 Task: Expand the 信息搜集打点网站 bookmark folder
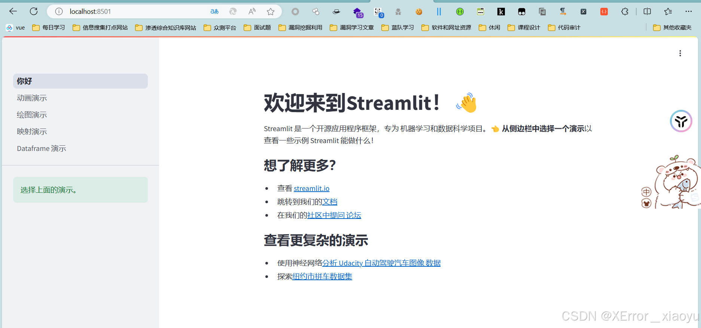pyautogui.click(x=100, y=28)
